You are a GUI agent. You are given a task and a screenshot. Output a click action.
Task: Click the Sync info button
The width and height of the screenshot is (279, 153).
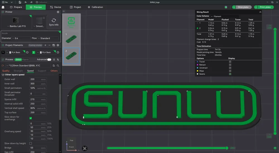(54, 22)
